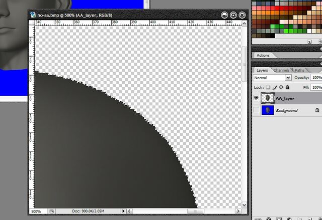Pick the light pink swatch starting the red row
Image resolution: width=322 pixels, height=220 pixels.
coord(254,8)
